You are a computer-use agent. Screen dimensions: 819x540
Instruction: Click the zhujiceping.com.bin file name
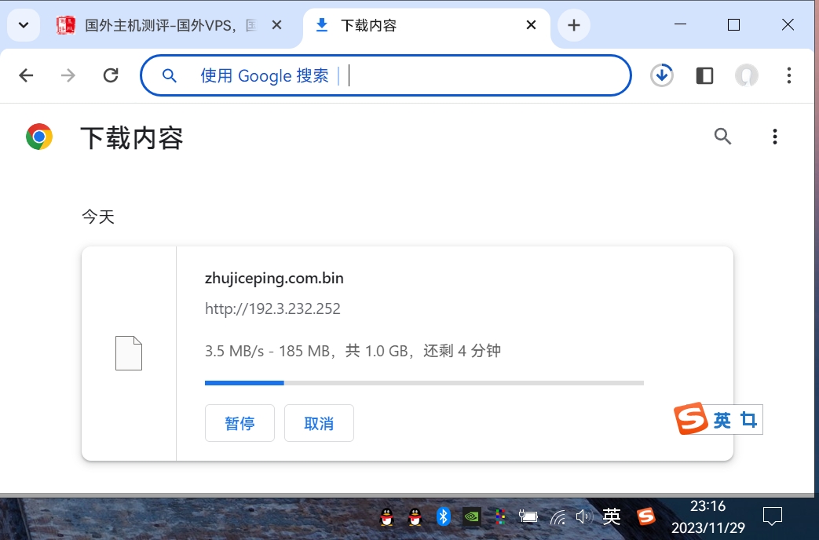pos(274,279)
